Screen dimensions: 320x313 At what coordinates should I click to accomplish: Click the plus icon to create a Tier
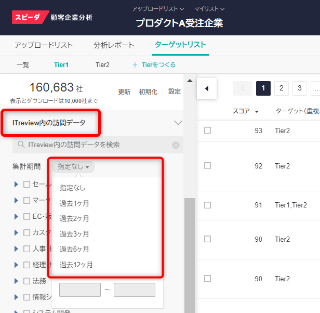pos(135,65)
